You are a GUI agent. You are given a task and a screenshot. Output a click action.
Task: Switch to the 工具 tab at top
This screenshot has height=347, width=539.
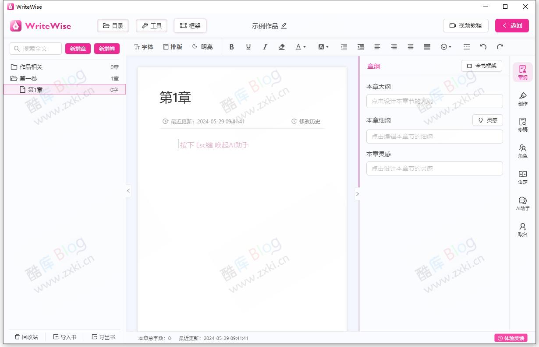pos(152,25)
